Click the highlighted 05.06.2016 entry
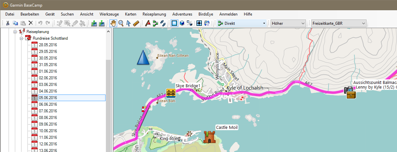The image size is (397, 152). (x=72, y=98)
